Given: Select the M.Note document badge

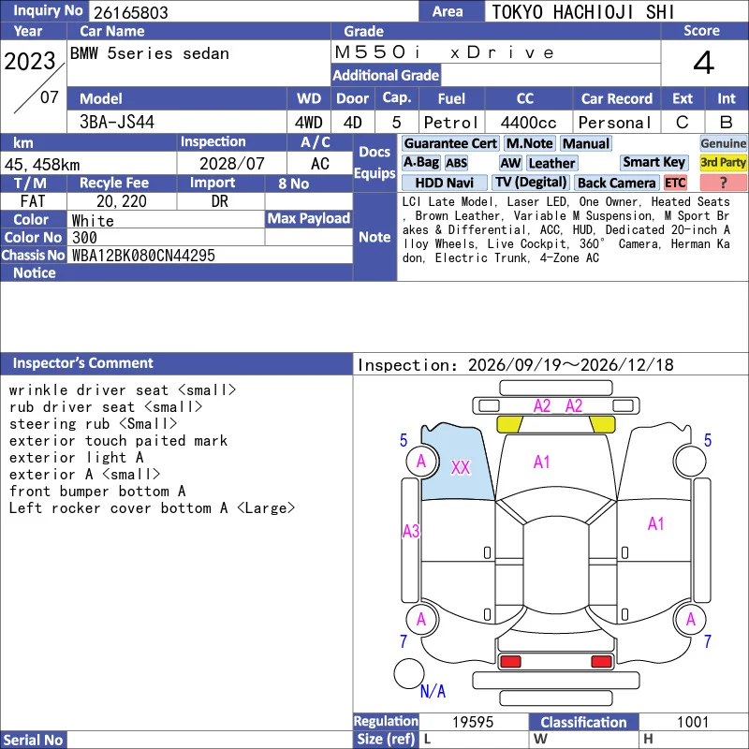Looking at the screenshot, I should 530,143.
